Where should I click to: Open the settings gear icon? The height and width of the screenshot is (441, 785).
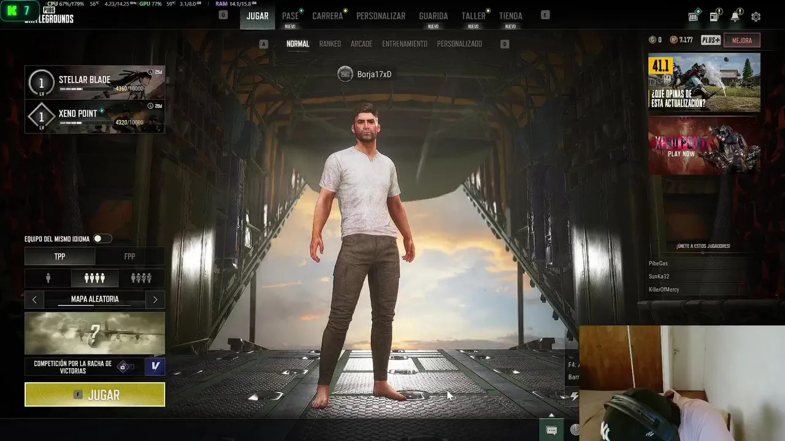pyautogui.click(x=756, y=17)
